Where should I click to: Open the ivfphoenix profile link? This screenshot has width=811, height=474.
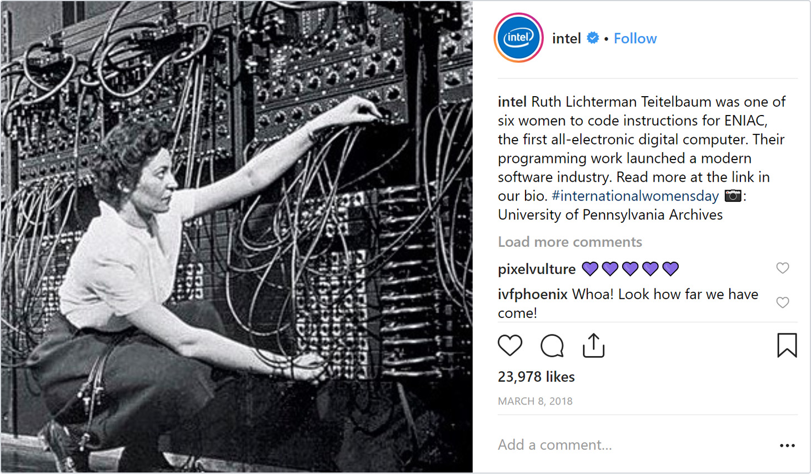click(532, 294)
